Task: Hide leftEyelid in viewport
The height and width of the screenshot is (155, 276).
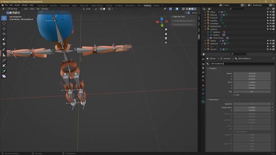Action: tap(270, 15)
